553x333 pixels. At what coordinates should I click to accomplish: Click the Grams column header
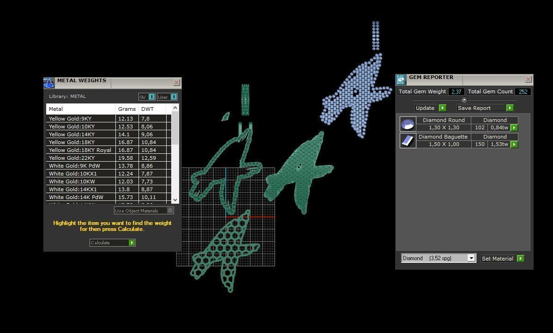pyautogui.click(x=127, y=109)
